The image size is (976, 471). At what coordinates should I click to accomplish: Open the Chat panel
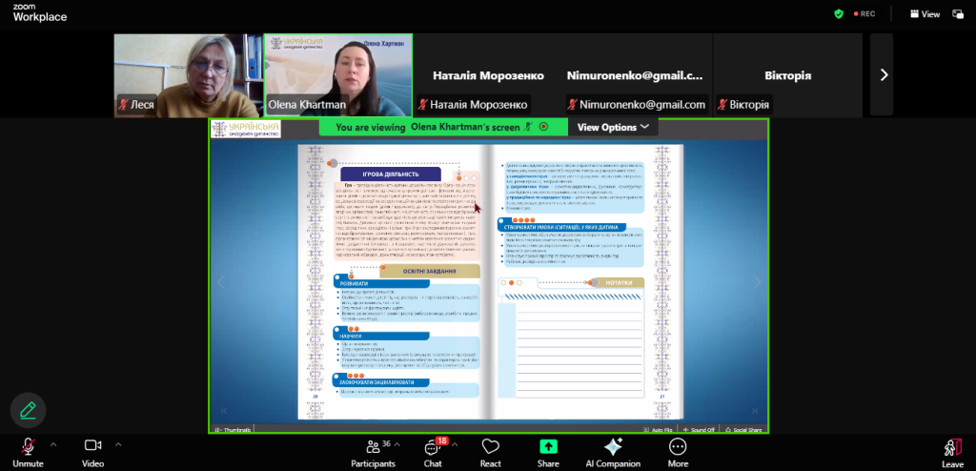pyautogui.click(x=433, y=449)
